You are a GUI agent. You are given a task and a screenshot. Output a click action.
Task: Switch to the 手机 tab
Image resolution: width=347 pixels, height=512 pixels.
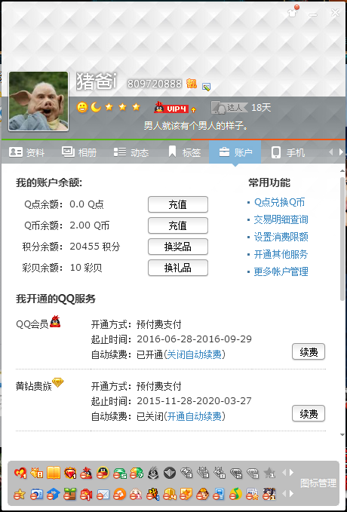click(x=288, y=152)
